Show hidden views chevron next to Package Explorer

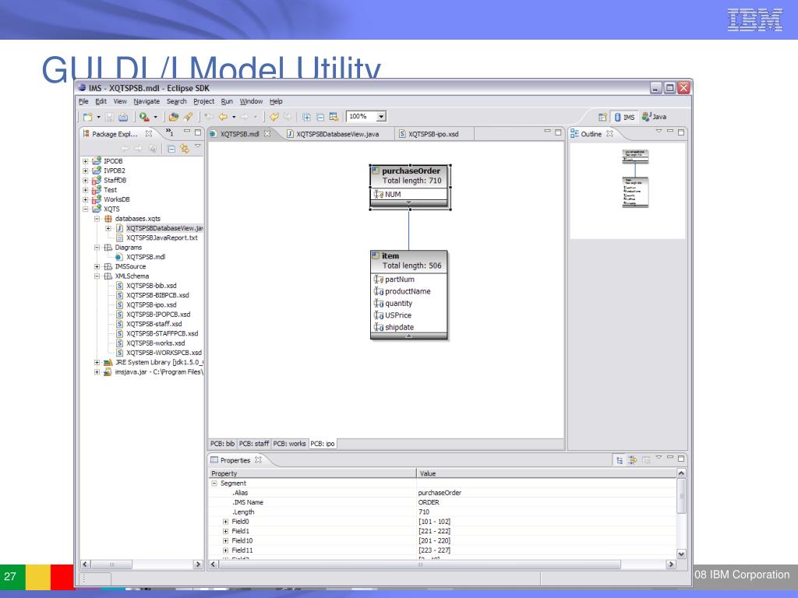pos(169,132)
